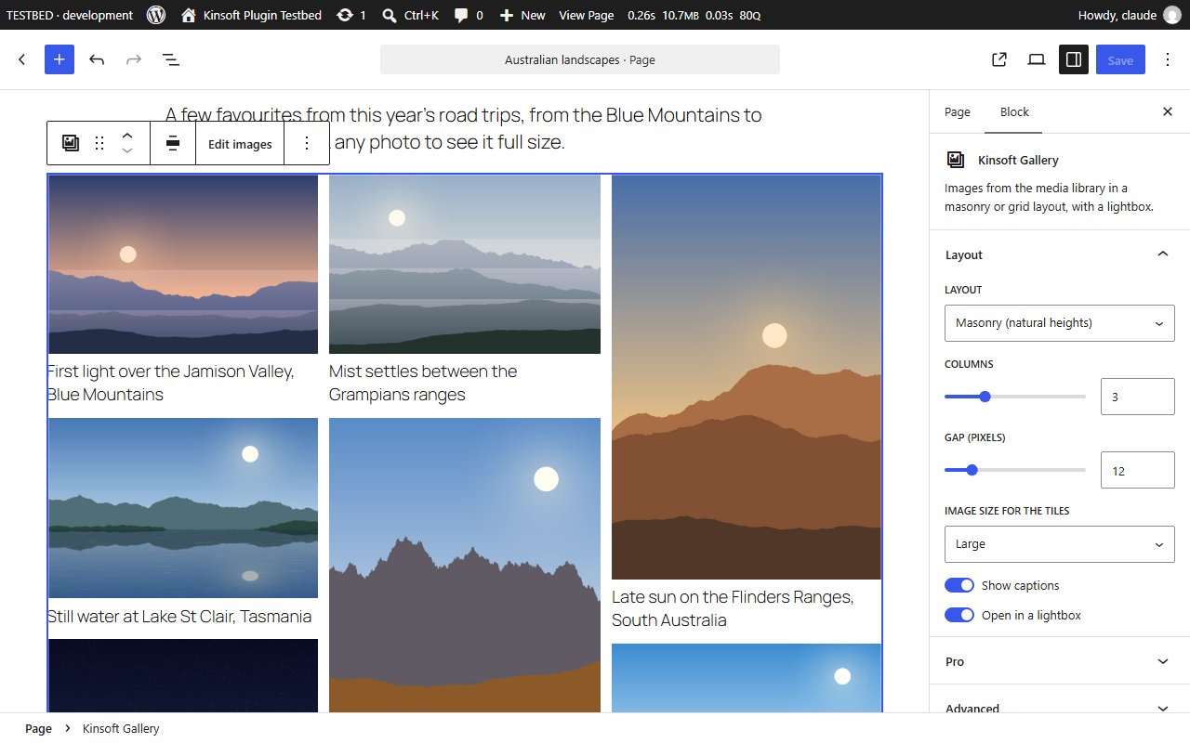
Task: Select the Flinders Ranges sunset image
Action: point(747,377)
